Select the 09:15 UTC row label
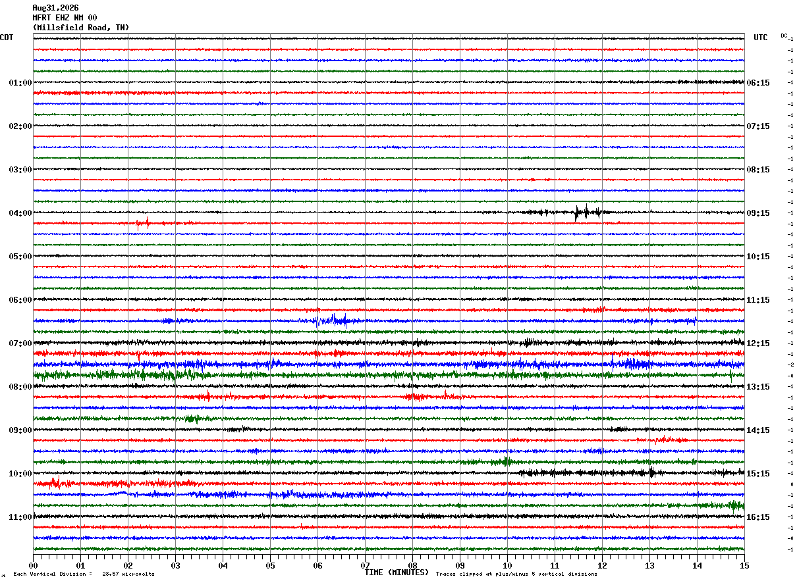 (758, 213)
